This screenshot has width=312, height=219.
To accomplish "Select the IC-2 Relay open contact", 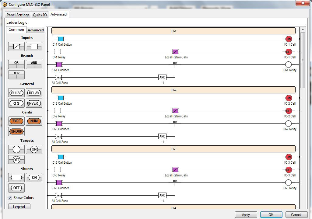I will (x=57, y=111).
